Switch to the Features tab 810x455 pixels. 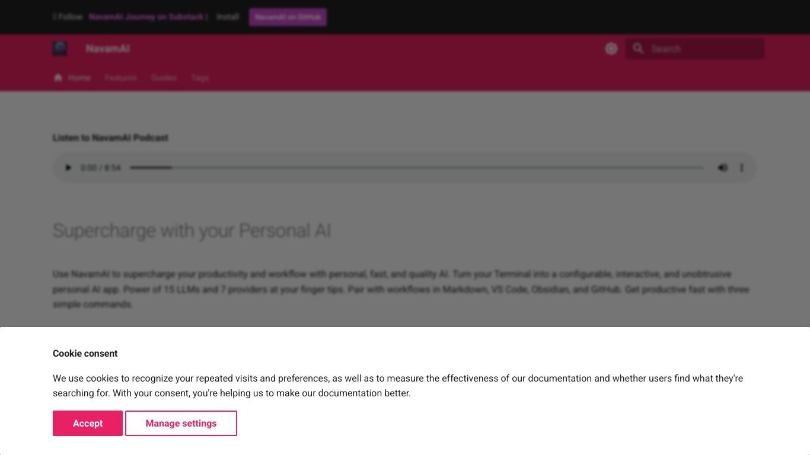[x=121, y=78]
